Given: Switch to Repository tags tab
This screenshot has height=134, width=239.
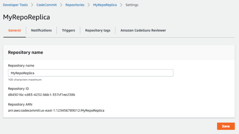Looking at the screenshot, I should tap(98, 30).
